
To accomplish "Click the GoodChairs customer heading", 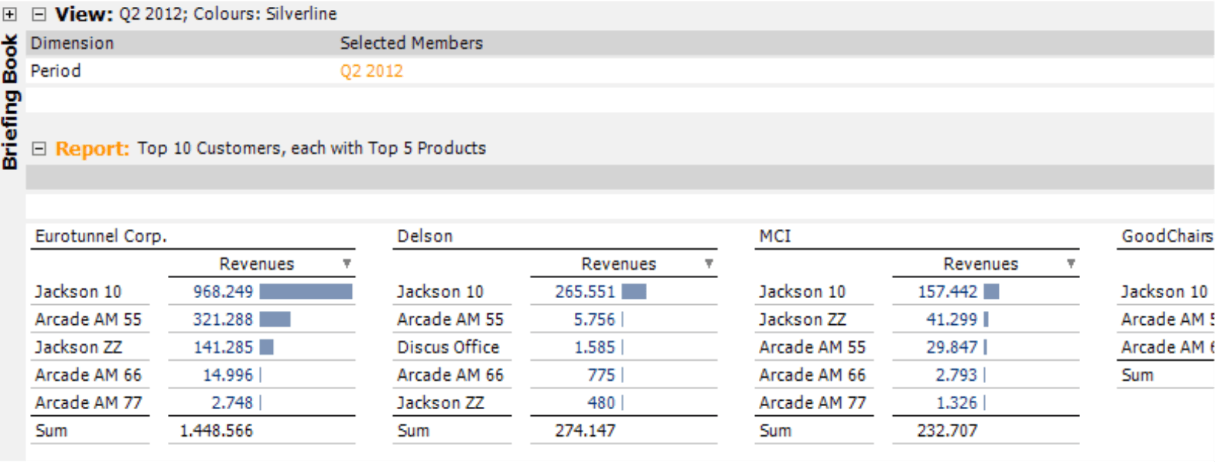I will coord(1167,236).
